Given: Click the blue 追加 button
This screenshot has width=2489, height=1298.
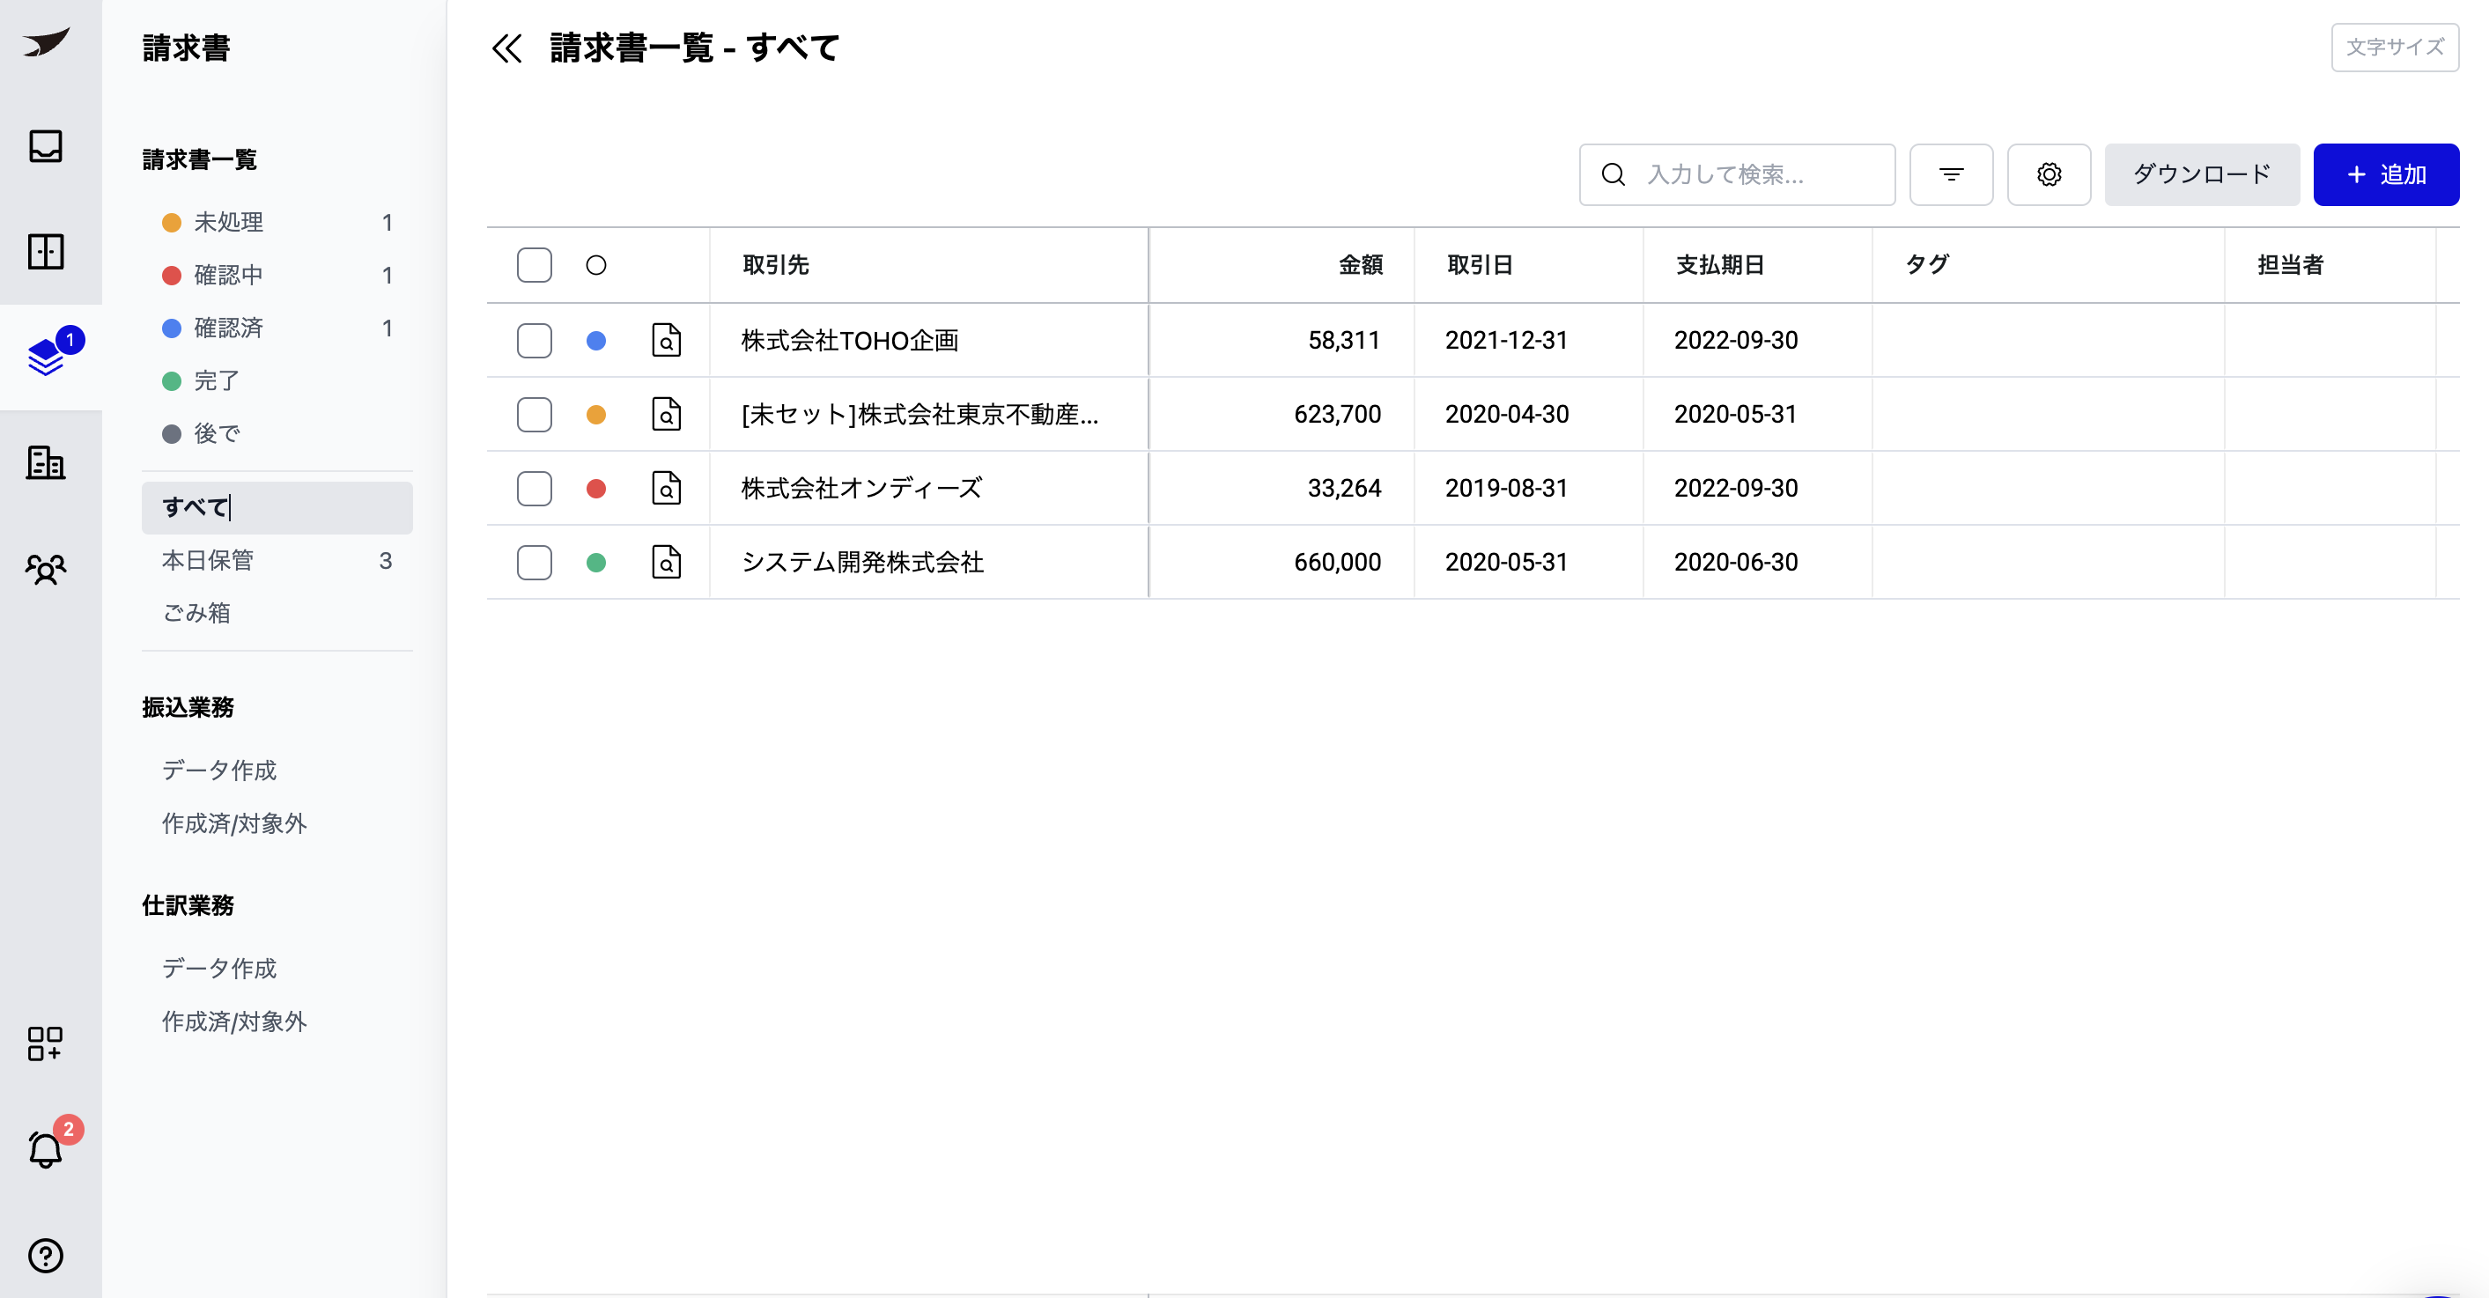Looking at the screenshot, I should pos(2385,175).
